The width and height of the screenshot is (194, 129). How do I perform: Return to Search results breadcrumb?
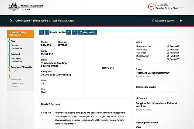[40, 21]
